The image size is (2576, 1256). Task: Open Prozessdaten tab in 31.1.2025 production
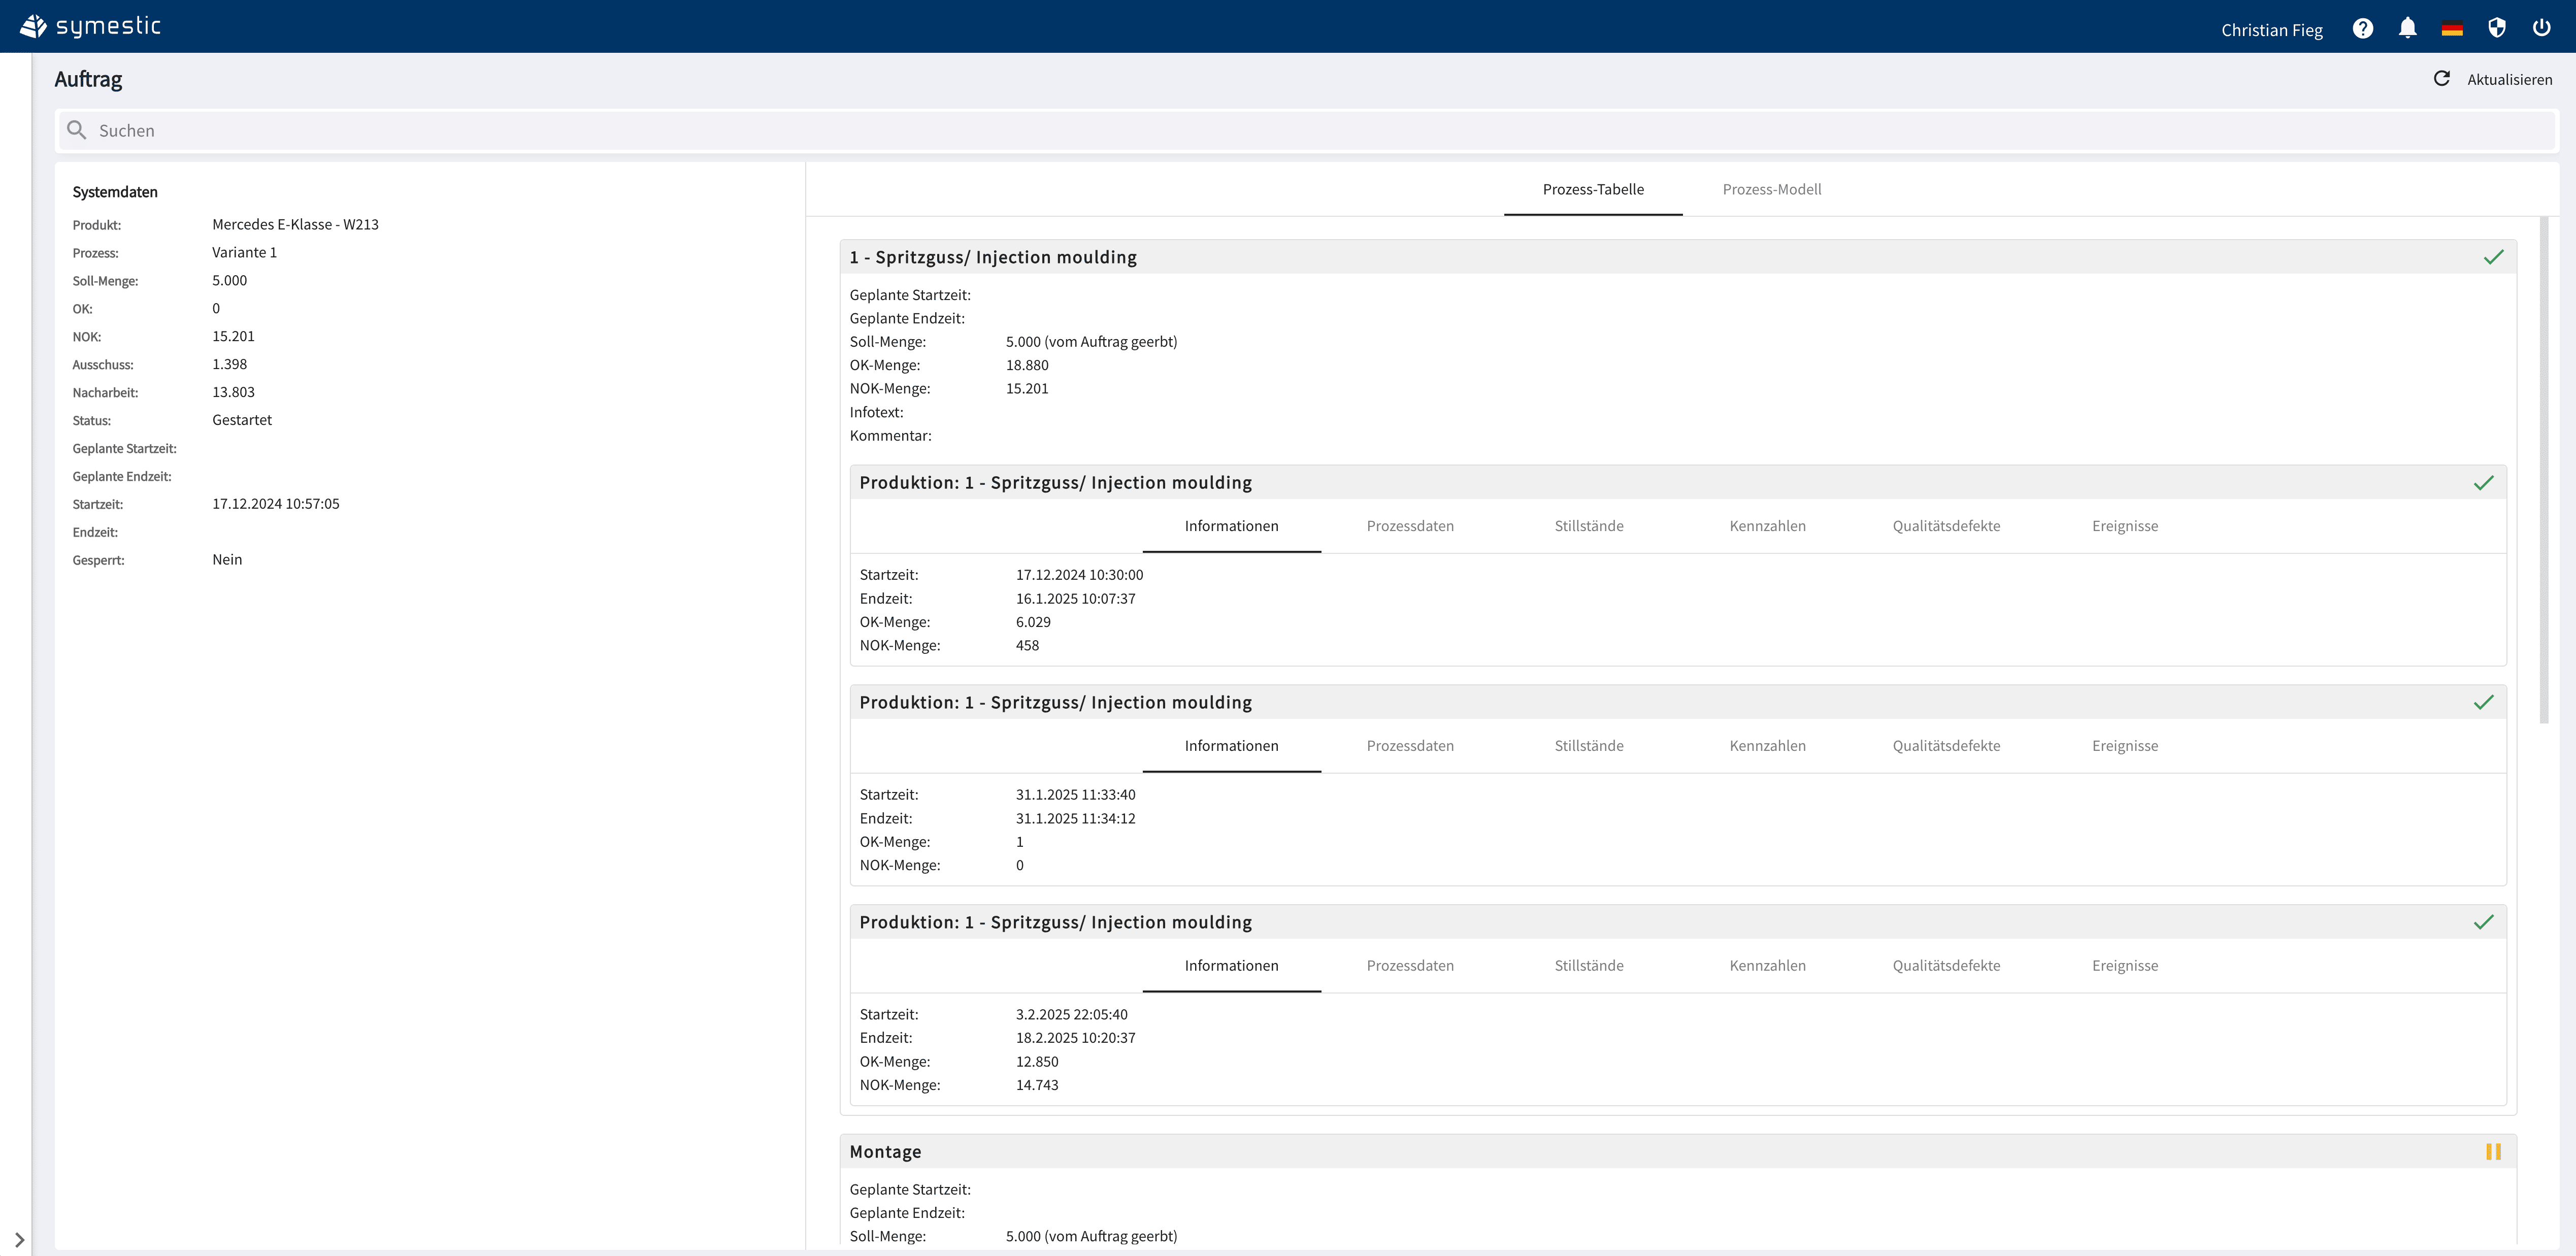click(x=1410, y=746)
